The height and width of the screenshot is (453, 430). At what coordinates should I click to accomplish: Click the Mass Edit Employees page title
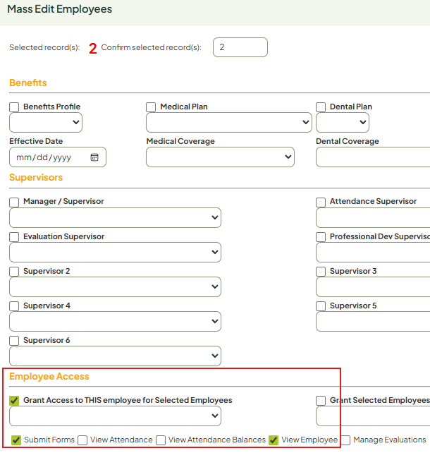59,9
